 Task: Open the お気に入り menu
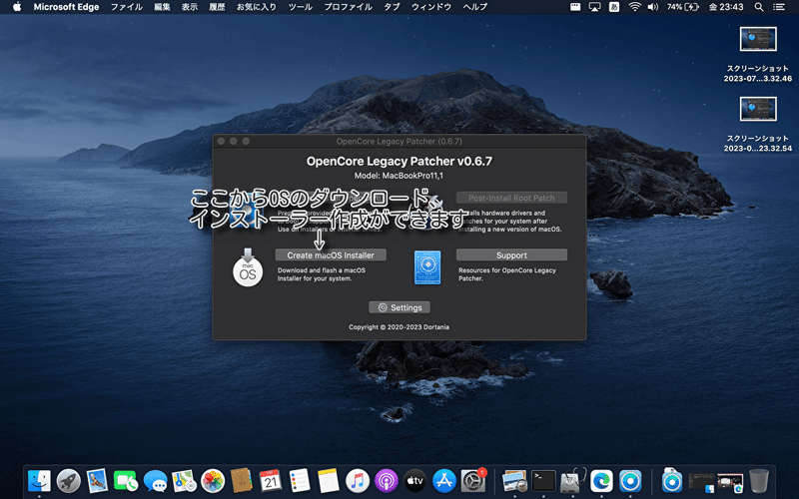coord(257,7)
